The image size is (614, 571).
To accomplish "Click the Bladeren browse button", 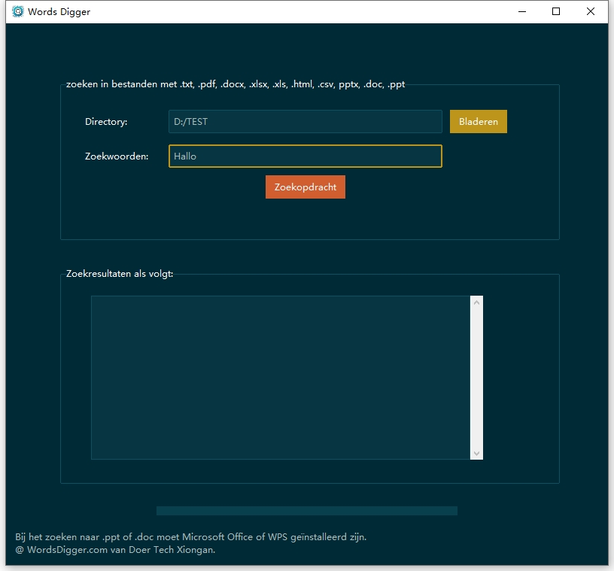I will point(478,121).
